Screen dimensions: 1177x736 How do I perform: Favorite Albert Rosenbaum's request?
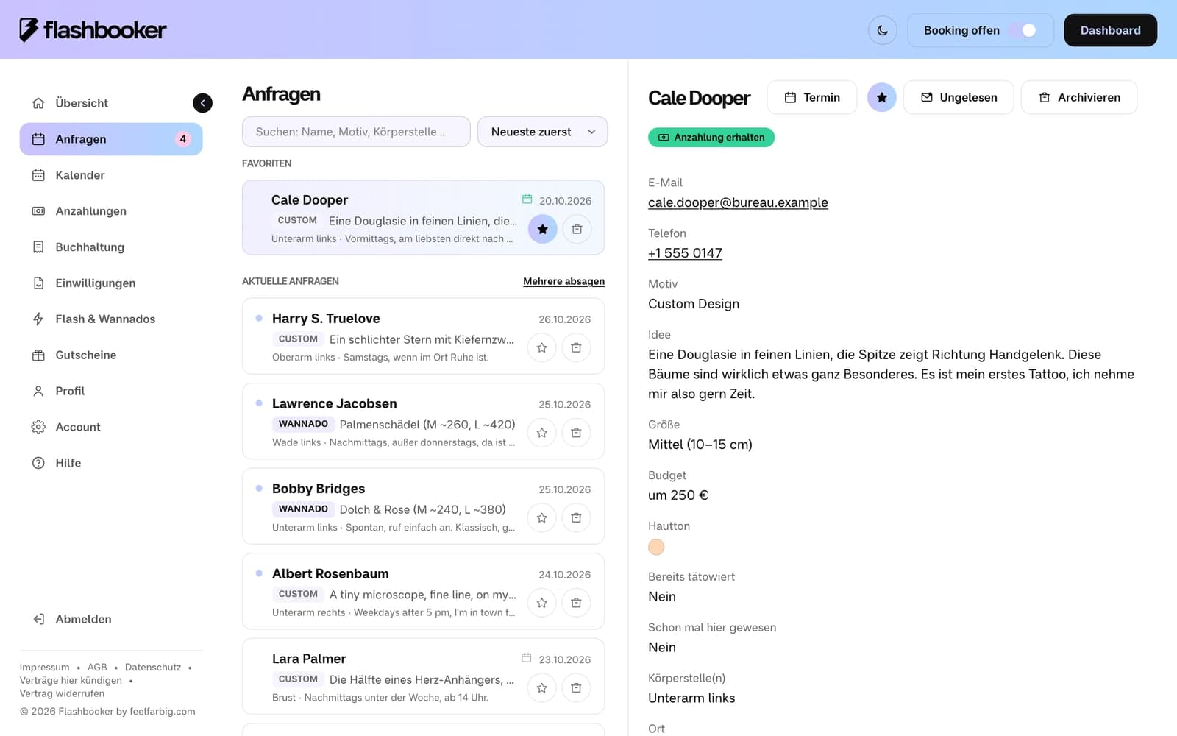541,603
